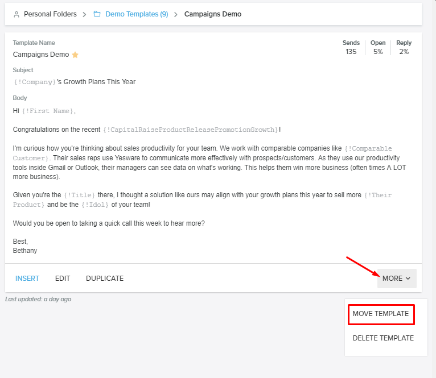Image resolution: width=436 pixels, height=378 pixels.
Task: Click the Reply rate 2% stat
Action: click(404, 52)
